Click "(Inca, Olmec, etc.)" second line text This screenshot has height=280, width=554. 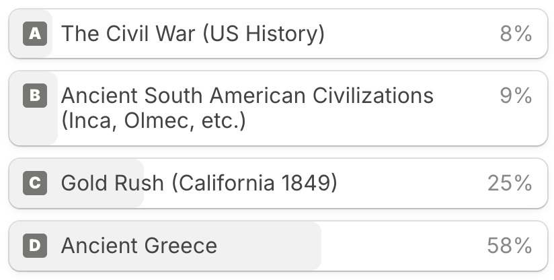pos(153,123)
